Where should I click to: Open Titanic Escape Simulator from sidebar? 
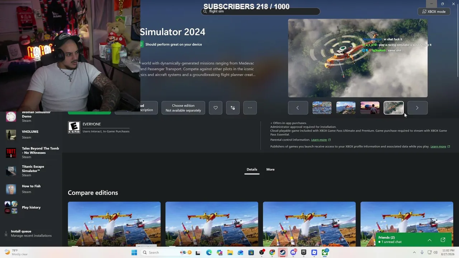pyautogui.click(x=32, y=171)
